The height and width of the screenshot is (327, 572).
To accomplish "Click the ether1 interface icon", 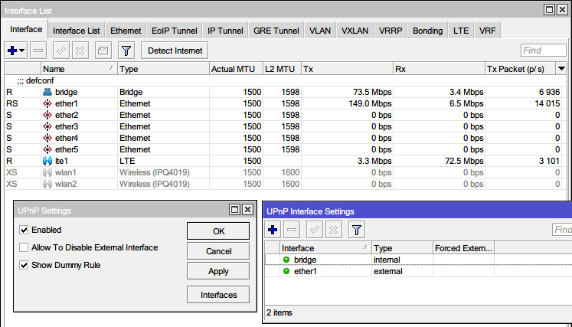I will click(x=47, y=103).
